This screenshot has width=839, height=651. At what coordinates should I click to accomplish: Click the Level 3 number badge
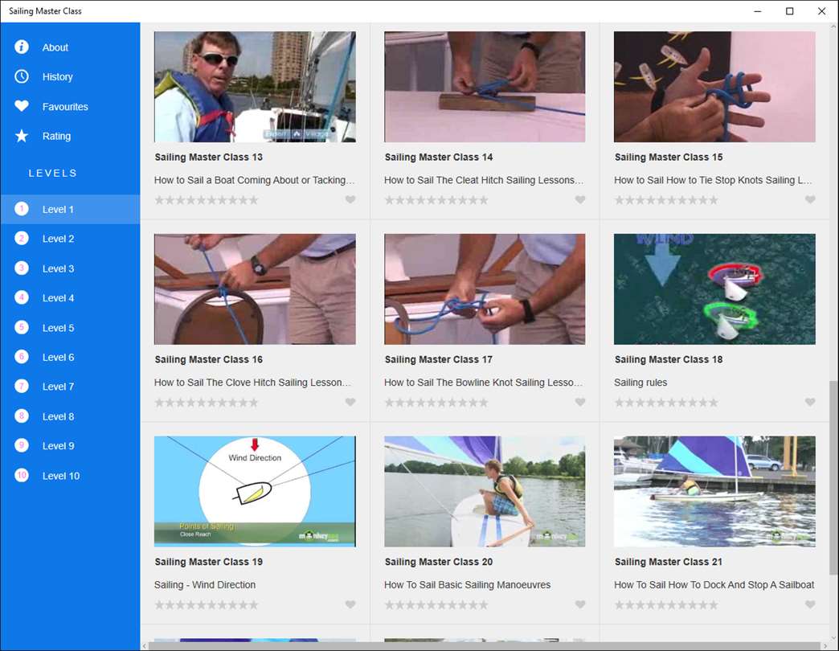(x=22, y=268)
